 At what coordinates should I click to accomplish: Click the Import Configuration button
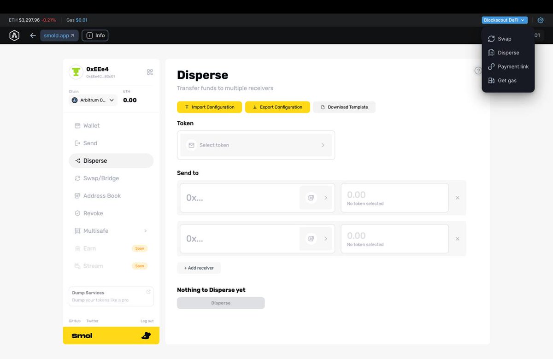(x=209, y=107)
